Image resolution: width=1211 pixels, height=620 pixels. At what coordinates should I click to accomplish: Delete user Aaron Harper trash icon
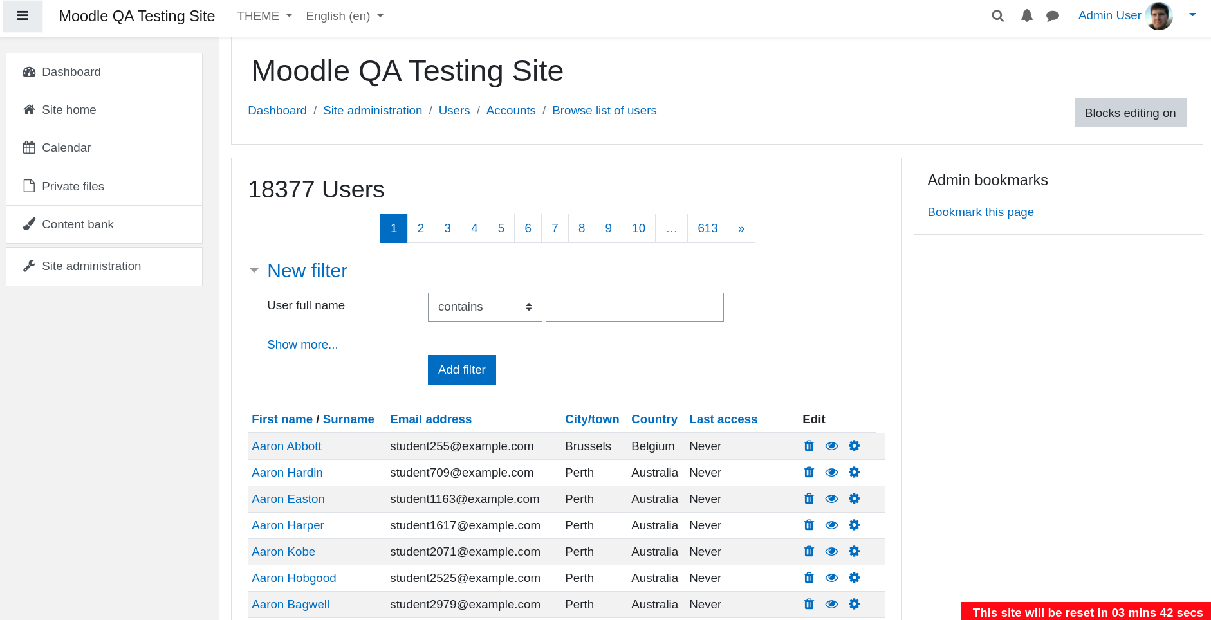(809, 525)
